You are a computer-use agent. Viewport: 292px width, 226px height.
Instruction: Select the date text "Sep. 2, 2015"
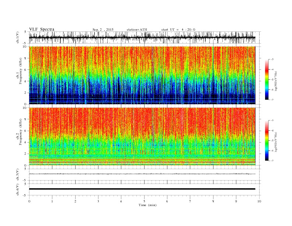click(x=103, y=30)
